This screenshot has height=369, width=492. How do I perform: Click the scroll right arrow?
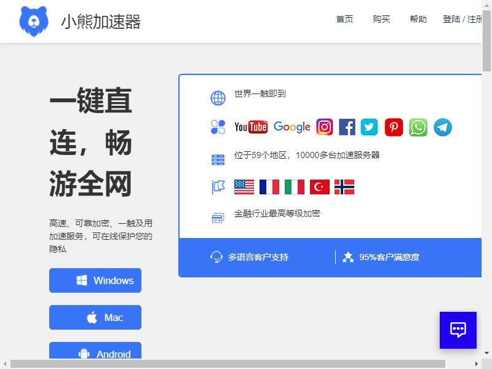pos(477,364)
